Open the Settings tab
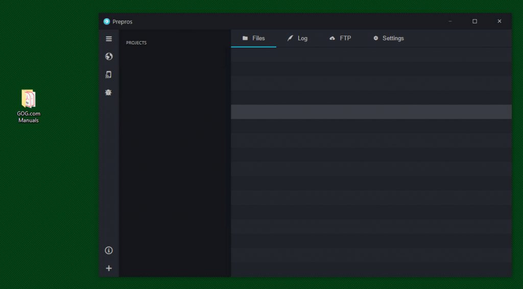This screenshot has width=523, height=289. (x=389, y=38)
